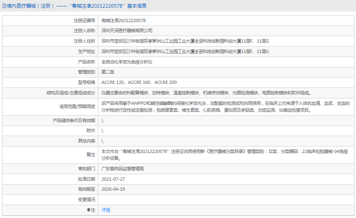This screenshot has height=218, width=356.
Task: Select the expiry date 2026-04-19
Action: tap(113, 189)
